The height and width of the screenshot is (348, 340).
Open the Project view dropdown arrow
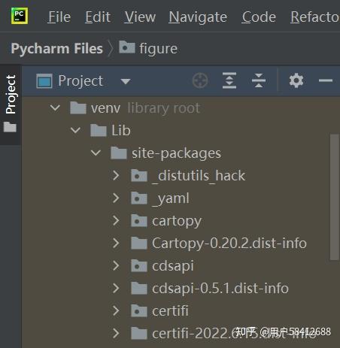point(126,81)
